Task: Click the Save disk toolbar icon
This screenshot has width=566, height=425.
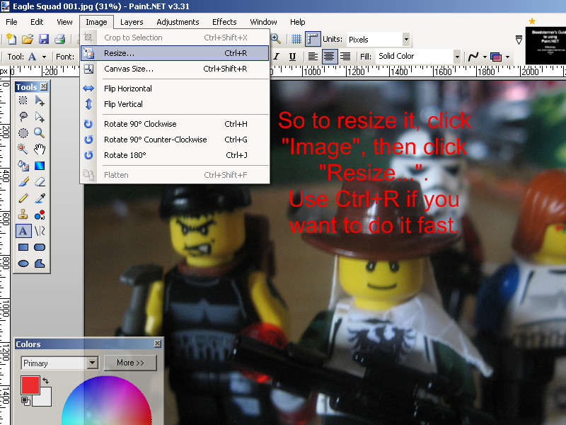Action: (x=44, y=39)
